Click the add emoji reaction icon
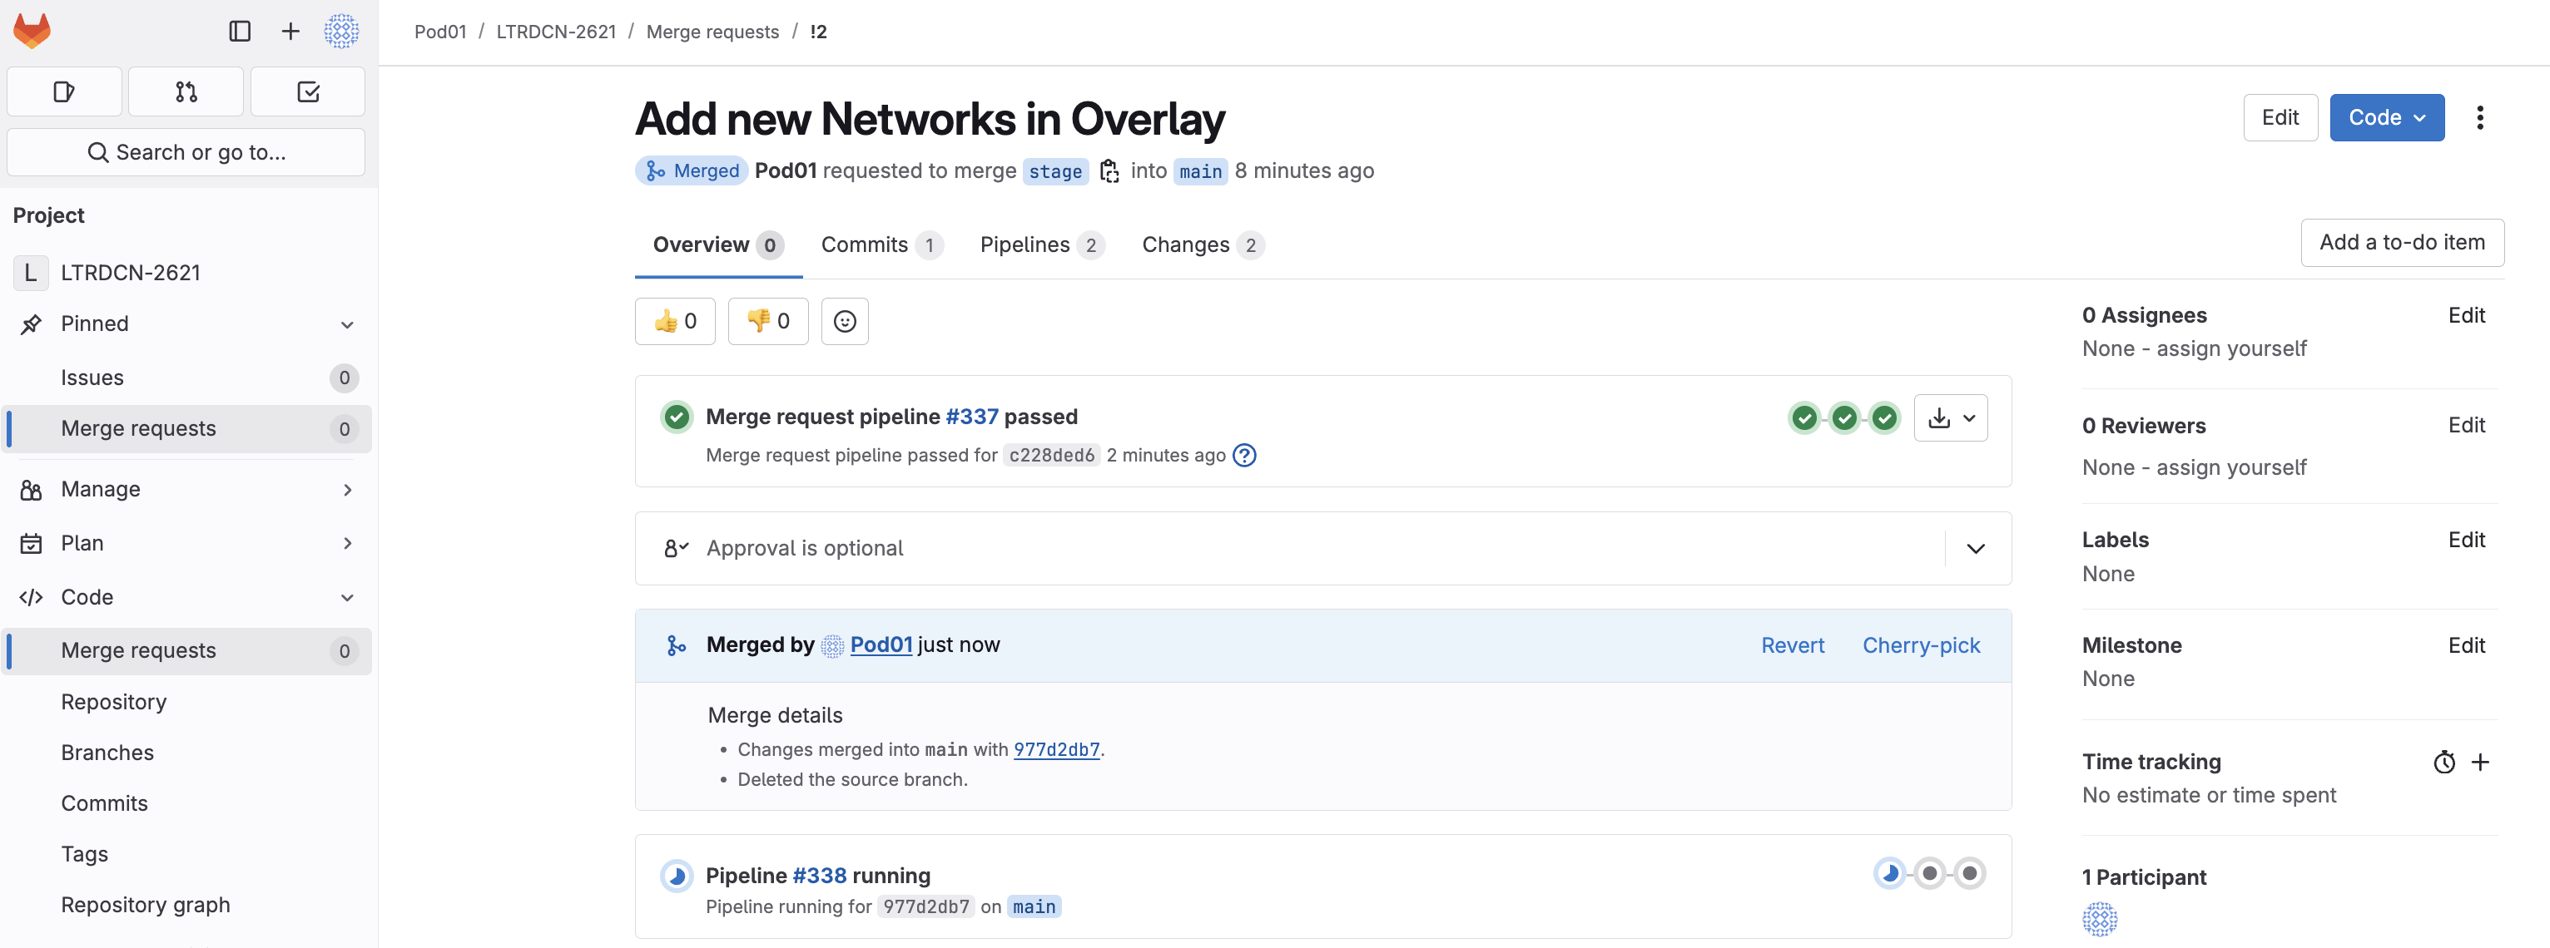This screenshot has width=2550, height=948. tap(845, 322)
